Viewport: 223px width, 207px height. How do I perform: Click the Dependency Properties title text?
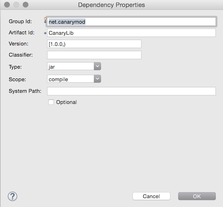[x=111, y=5]
